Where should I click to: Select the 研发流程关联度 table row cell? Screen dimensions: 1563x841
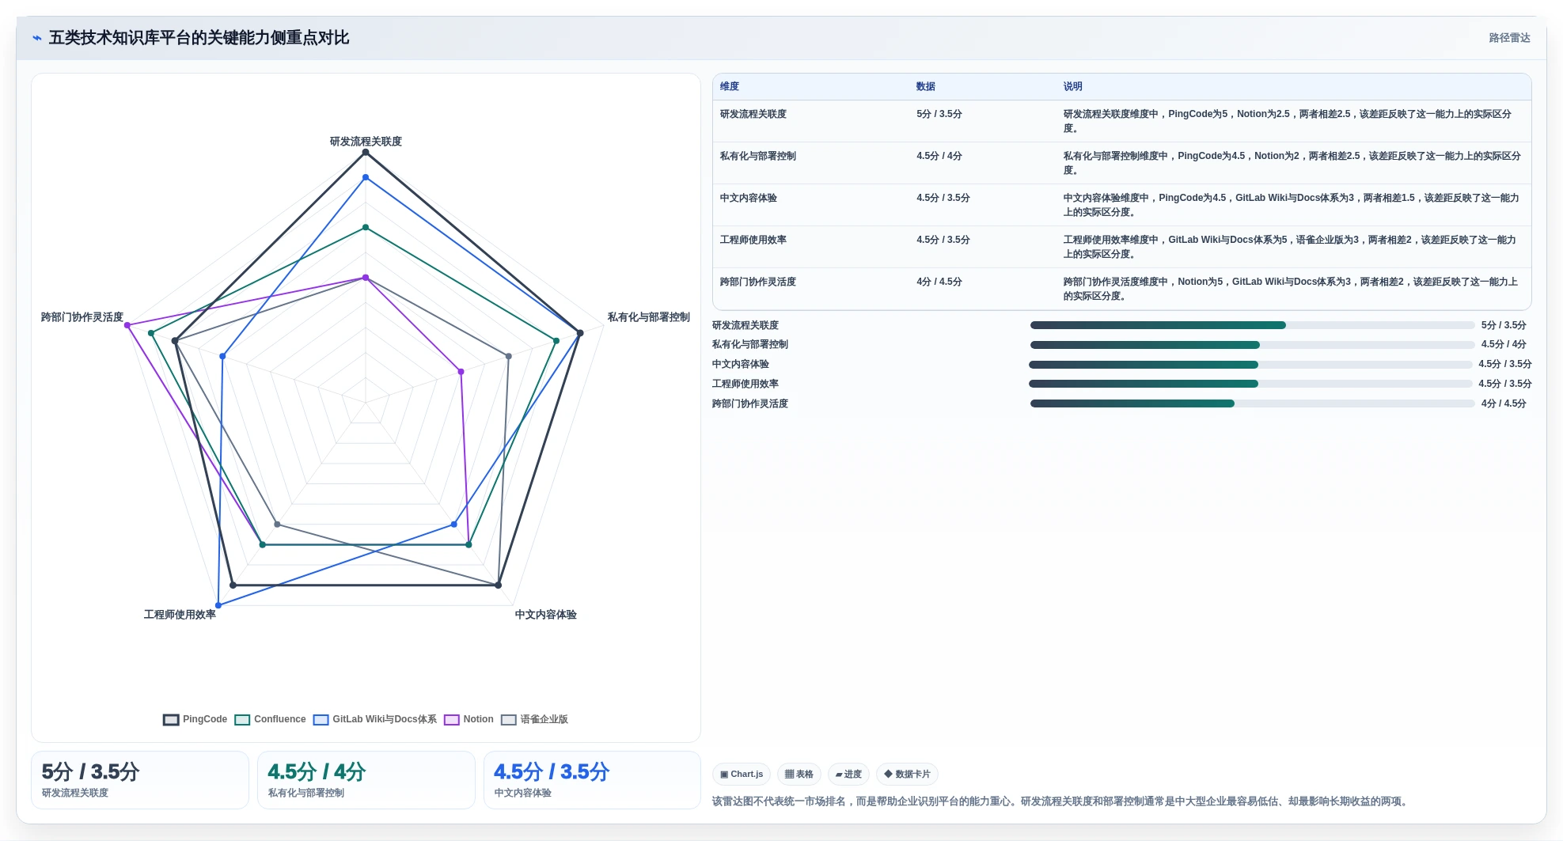click(x=753, y=114)
